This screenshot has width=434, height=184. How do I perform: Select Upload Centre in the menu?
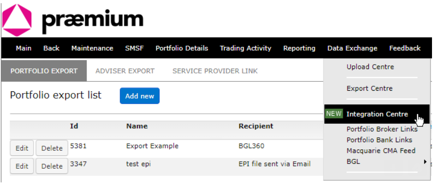click(370, 67)
